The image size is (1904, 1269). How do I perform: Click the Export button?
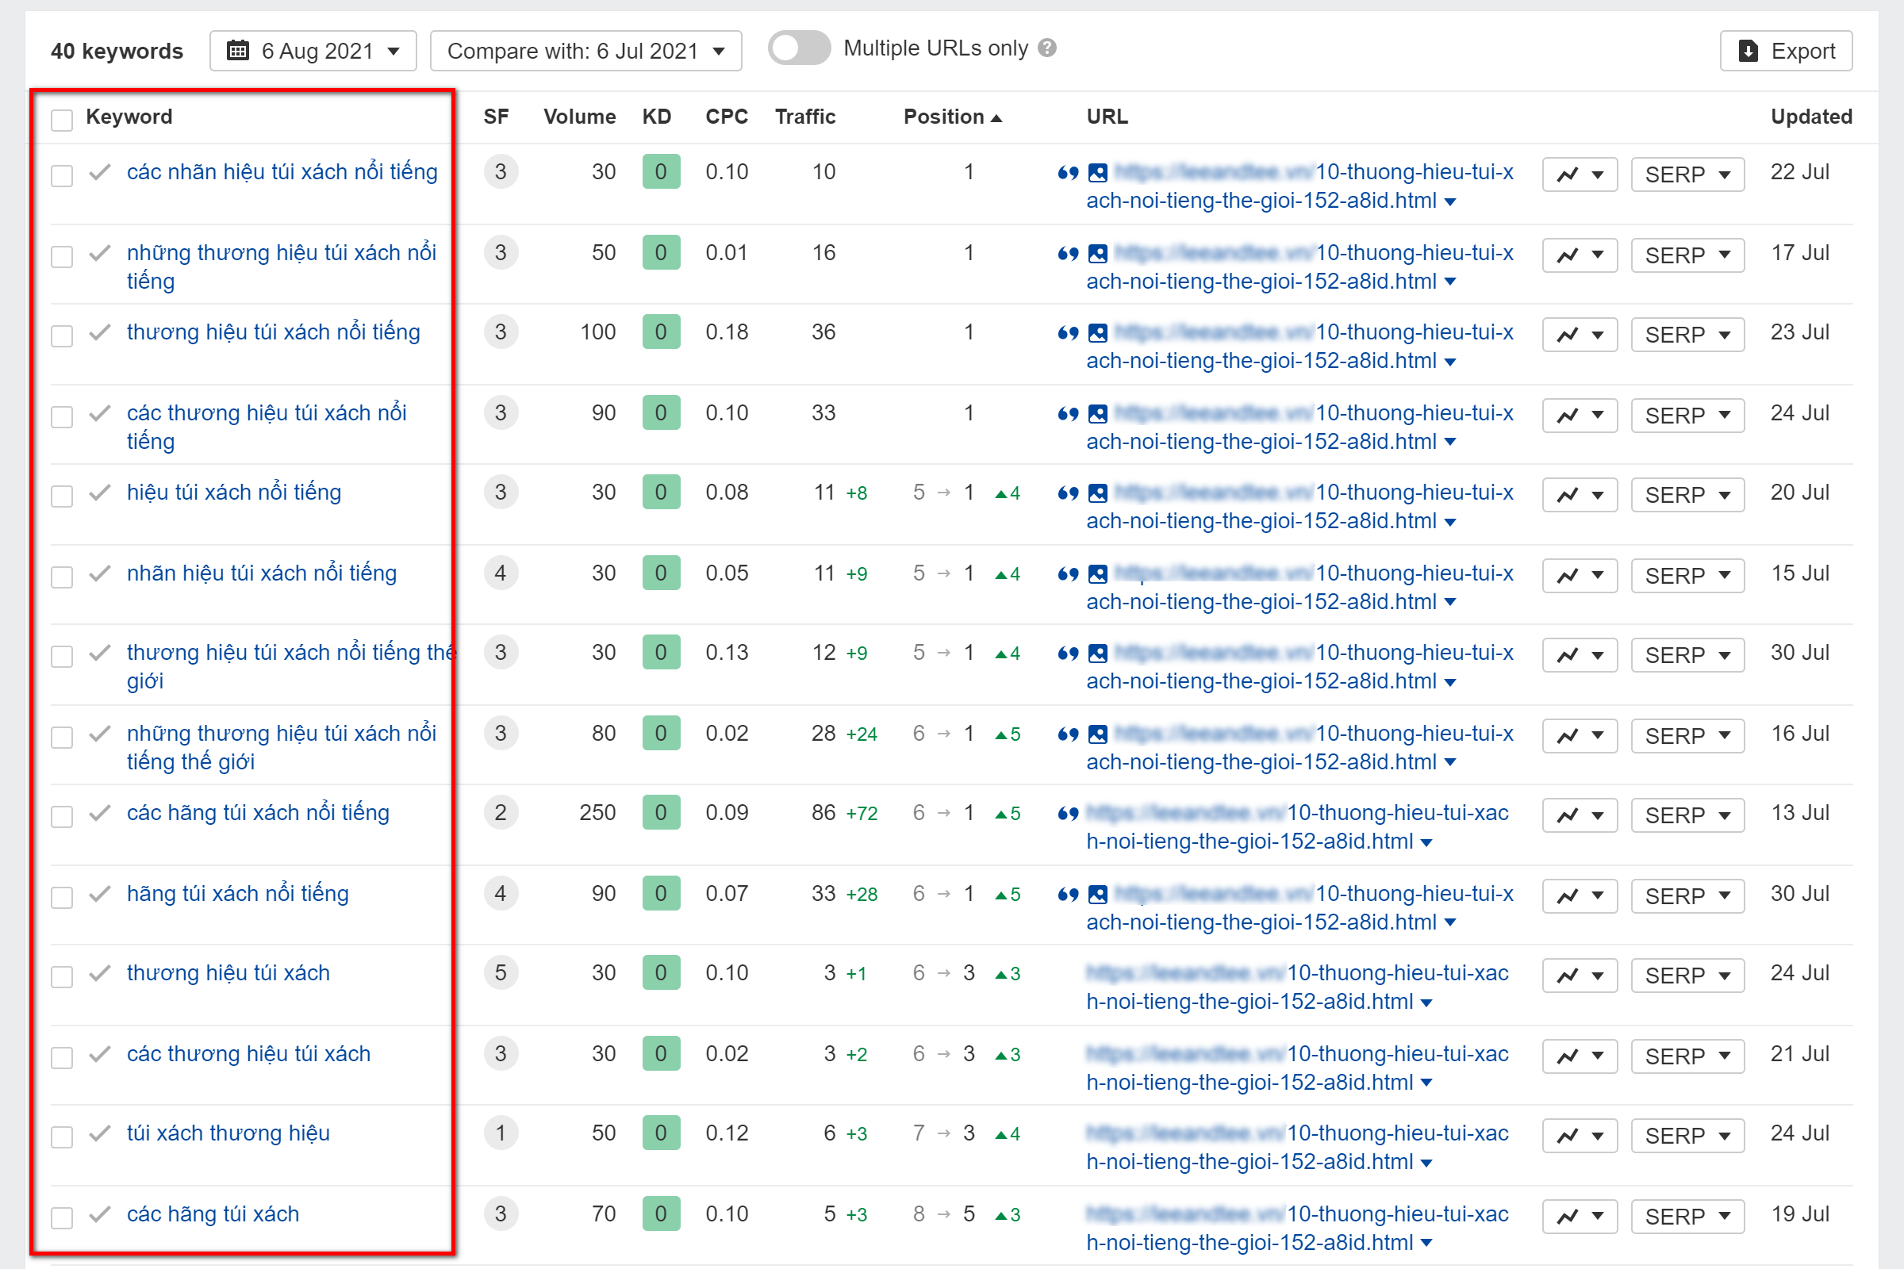tap(1786, 51)
